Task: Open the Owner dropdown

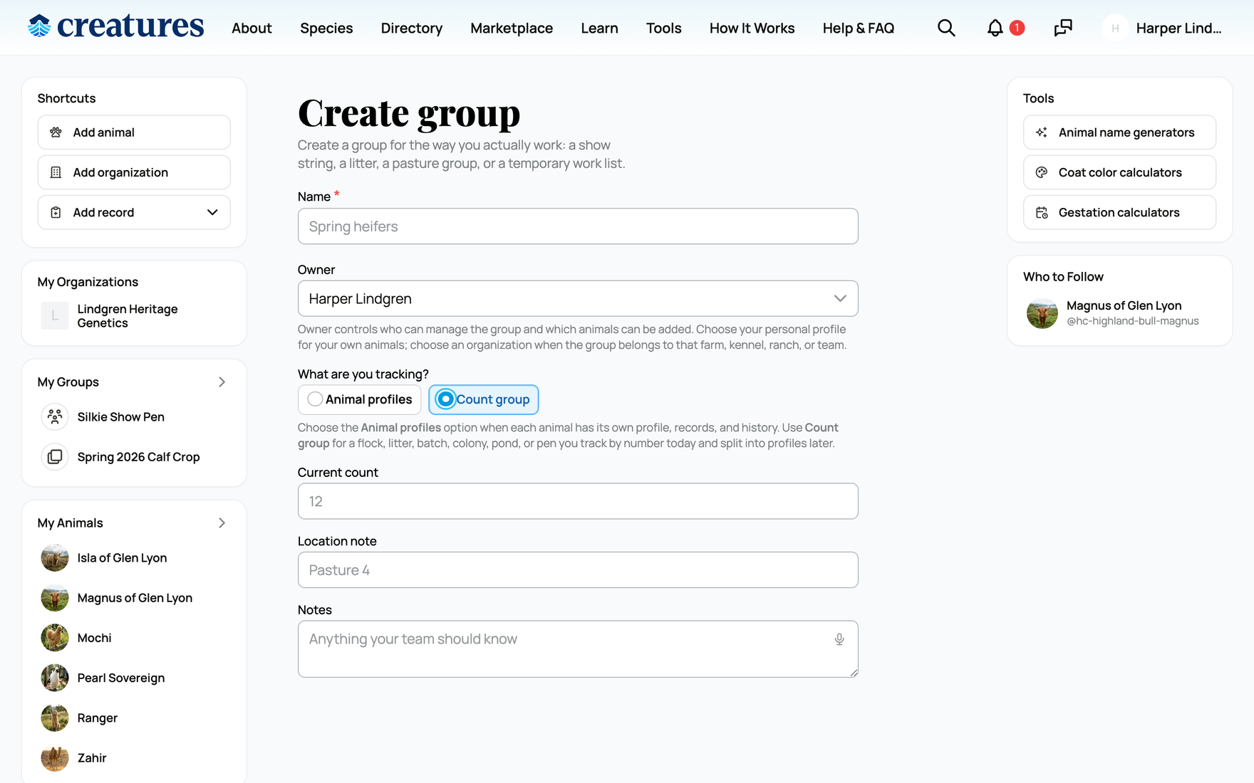Action: point(578,298)
